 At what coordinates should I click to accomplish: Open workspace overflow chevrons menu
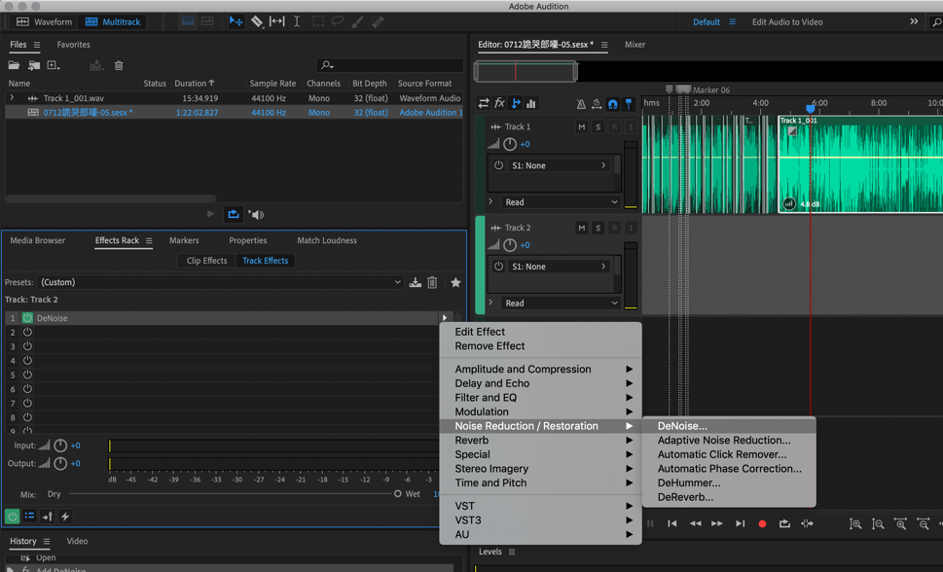(914, 21)
